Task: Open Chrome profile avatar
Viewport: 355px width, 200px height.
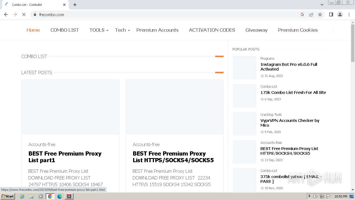Action: (340, 14)
